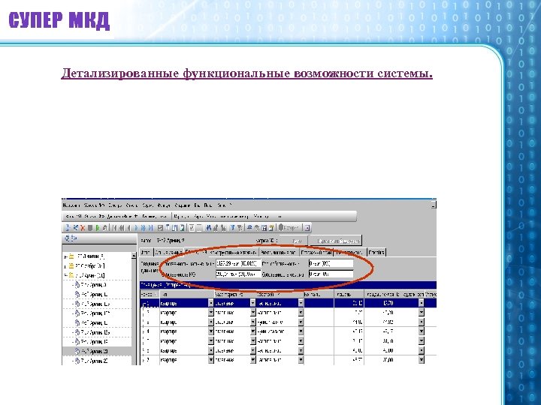The image size is (541, 405).
Task: Go to first record with navigation icon
Action: [x=114, y=228]
